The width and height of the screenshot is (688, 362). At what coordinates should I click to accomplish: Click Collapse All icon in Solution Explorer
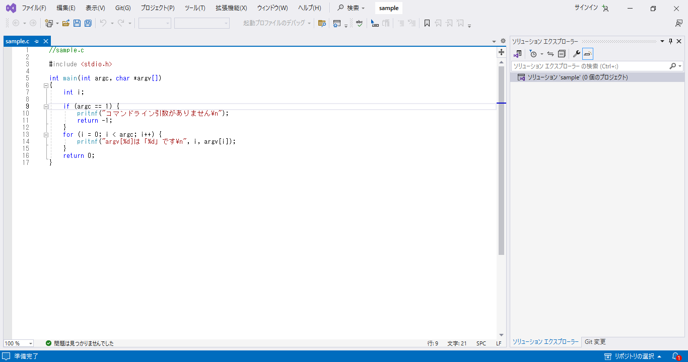click(x=562, y=54)
